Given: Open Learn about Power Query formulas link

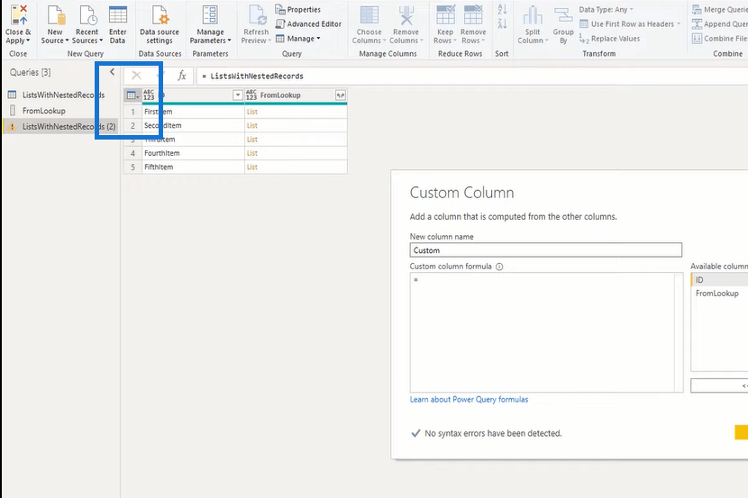Looking at the screenshot, I should (x=469, y=399).
